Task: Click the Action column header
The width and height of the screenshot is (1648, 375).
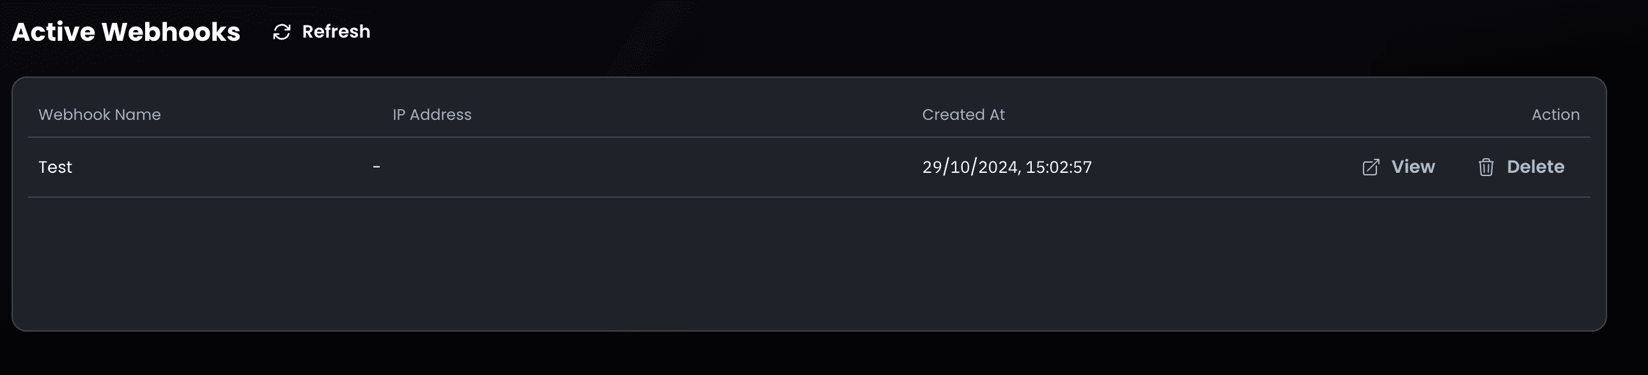Action: click(1555, 115)
